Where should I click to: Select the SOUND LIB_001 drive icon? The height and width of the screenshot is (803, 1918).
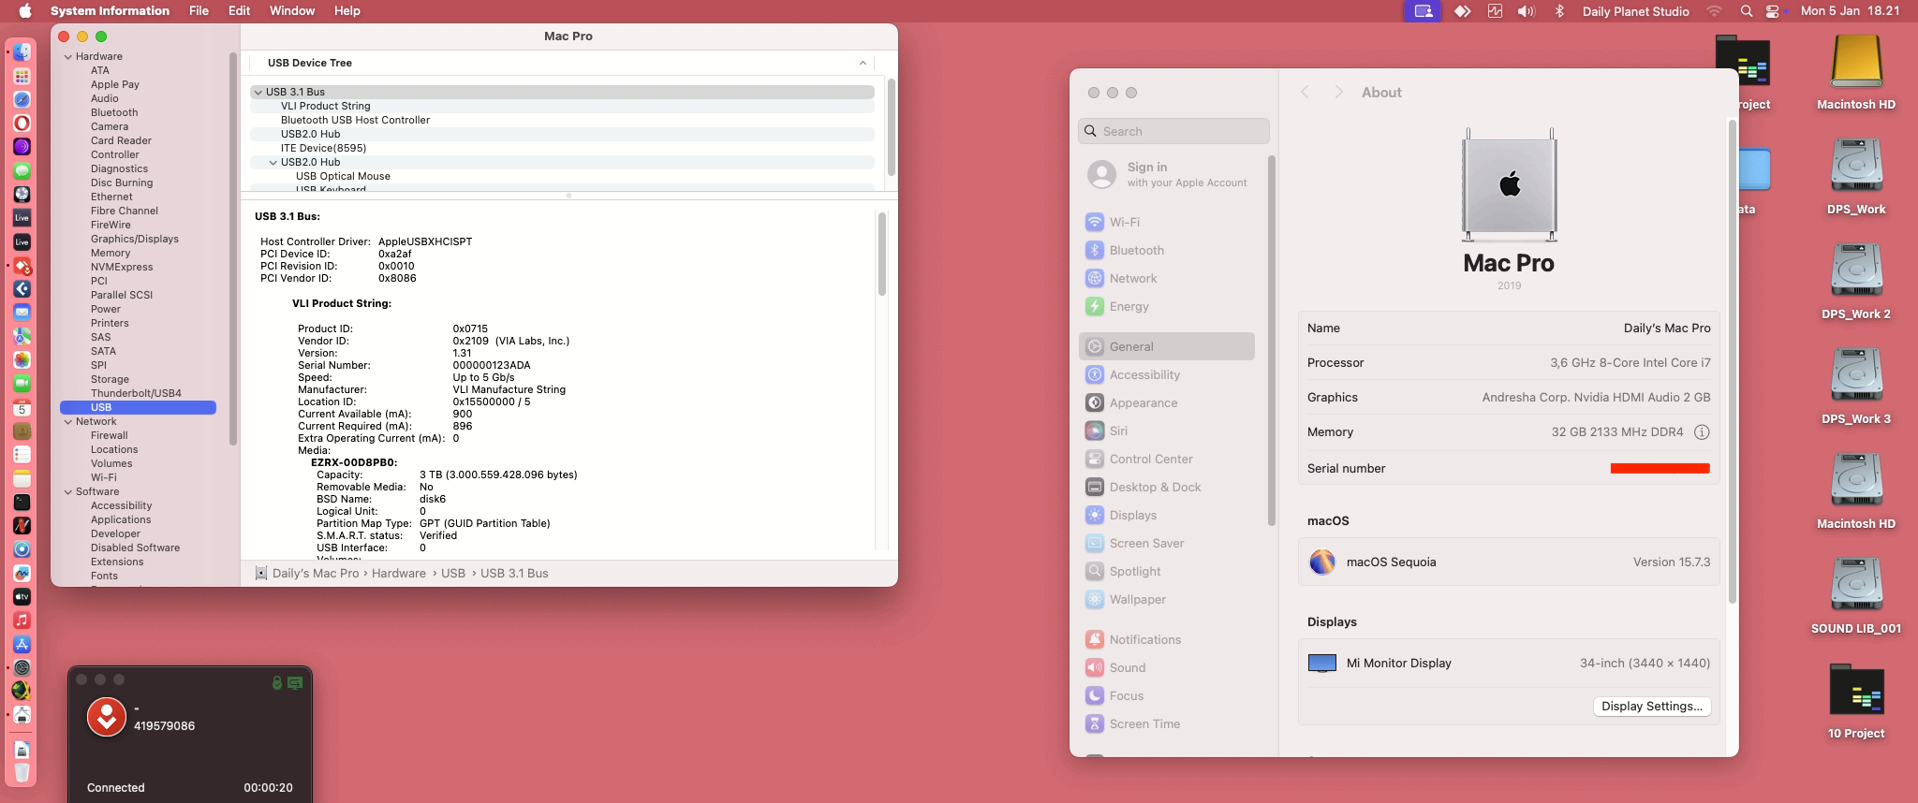[1856, 595]
